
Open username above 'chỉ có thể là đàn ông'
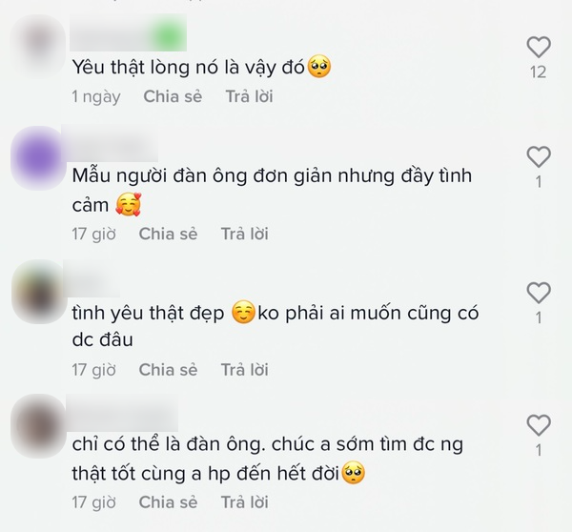[121, 413]
